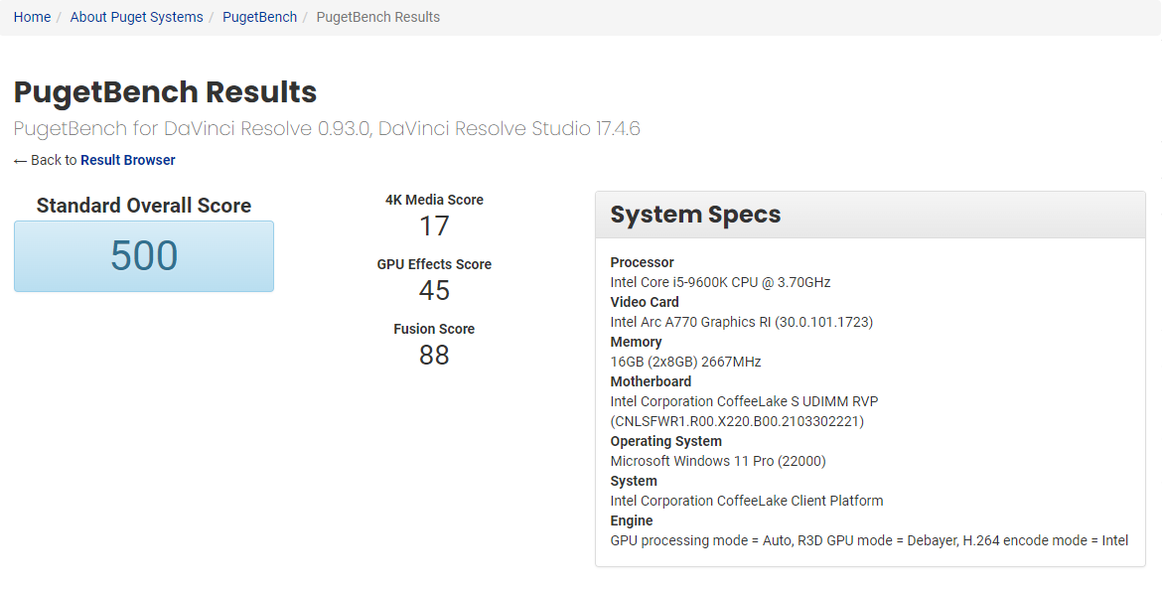Click the Processor label

[x=642, y=262]
